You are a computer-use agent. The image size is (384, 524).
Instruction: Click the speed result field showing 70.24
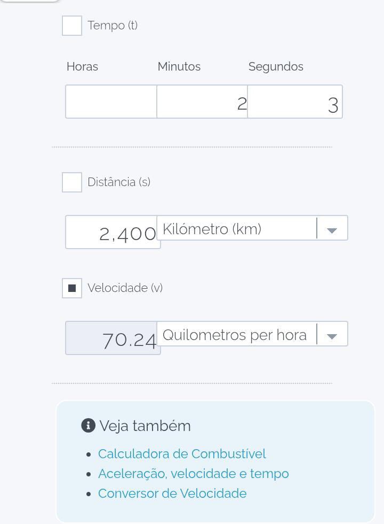click(113, 338)
